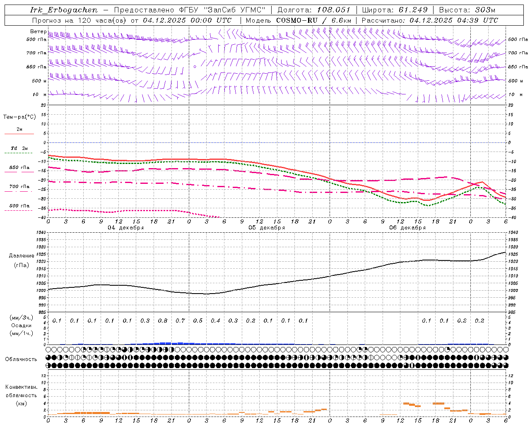The width and height of the screenshot is (530, 424).
Task: Click the '(км)' convective cloud unit label
Action: (x=21, y=403)
